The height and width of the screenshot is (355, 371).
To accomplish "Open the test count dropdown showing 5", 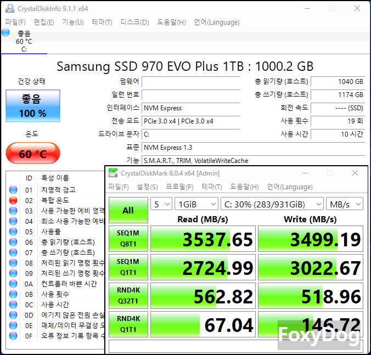I will (x=161, y=204).
